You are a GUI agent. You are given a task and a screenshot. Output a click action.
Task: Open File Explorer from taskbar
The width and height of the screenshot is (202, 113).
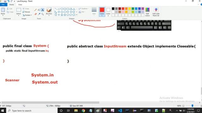point(76,110)
